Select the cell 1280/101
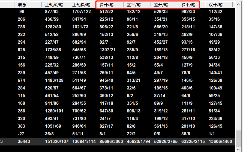The image size is (243, 152). click(x=54, y=111)
